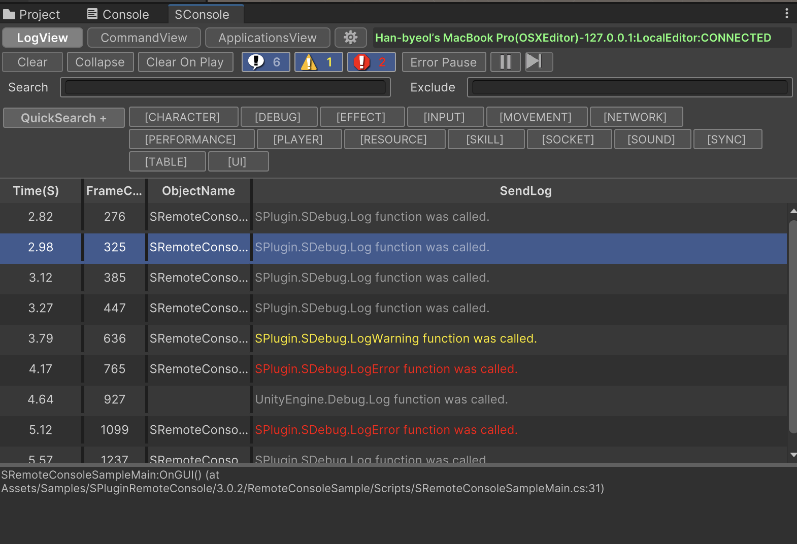Click the ObjectName column header
The width and height of the screenshot is (797, 544).
point(198,191)
